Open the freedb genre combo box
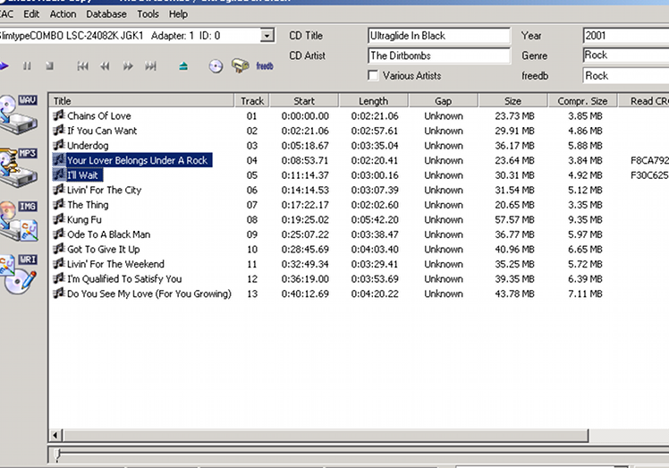Image resolution: width=669 pixels, height=468 pixels. pos(625,75)
